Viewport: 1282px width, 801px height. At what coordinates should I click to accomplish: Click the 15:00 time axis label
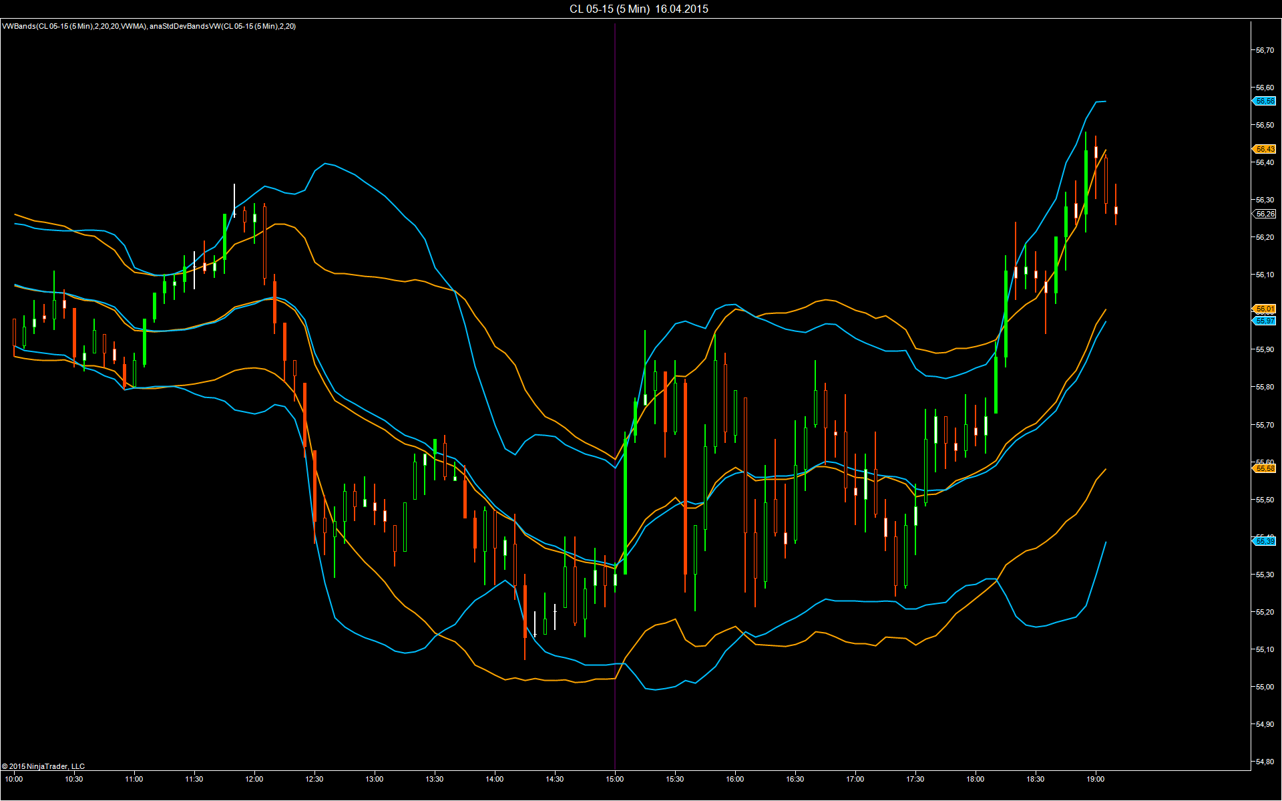[x=615, y=779]
